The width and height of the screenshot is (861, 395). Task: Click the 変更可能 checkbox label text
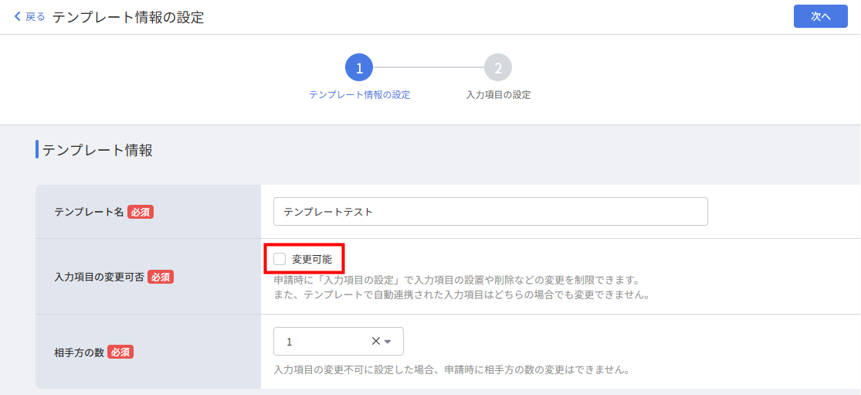click(x=312, y=259)
